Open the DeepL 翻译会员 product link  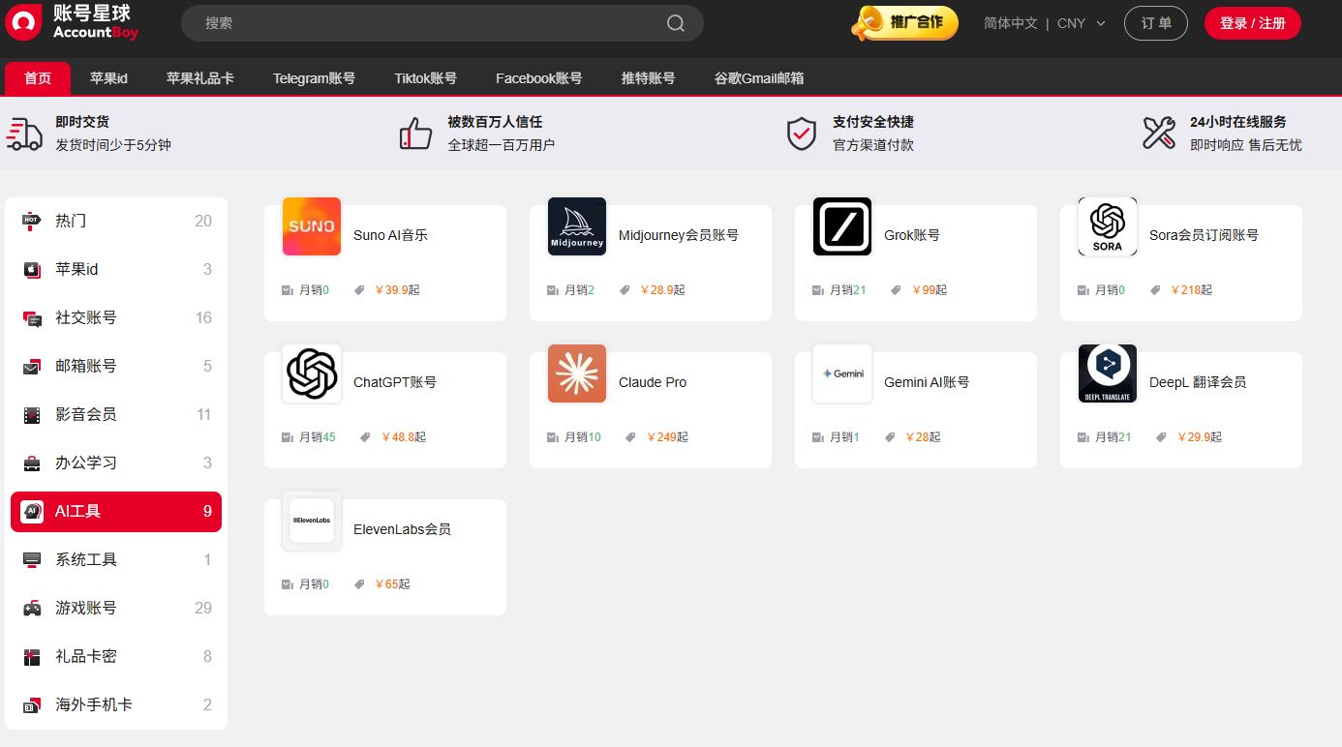1198,382
